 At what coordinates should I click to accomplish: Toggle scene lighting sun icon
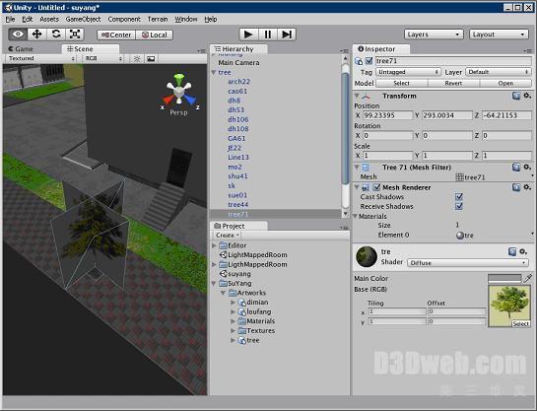coord(137,59)
